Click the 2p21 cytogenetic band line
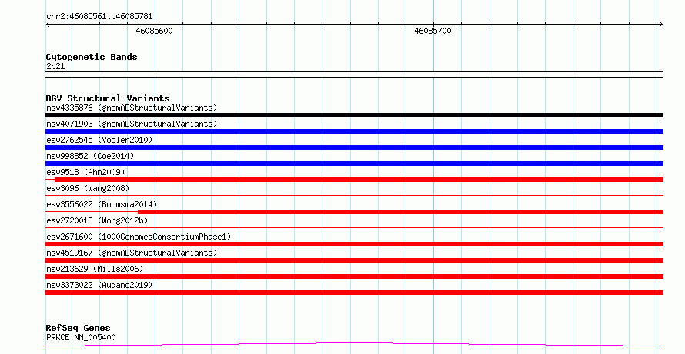The height and width of the screenshot is (354, 685). [354, 74]
